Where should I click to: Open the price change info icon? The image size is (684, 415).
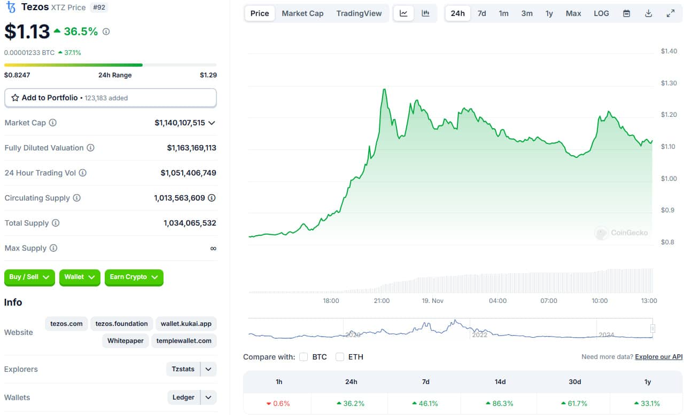[x=106, y=31]
